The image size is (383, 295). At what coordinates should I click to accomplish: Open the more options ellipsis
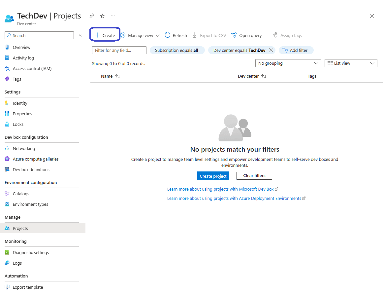(113, 16)
